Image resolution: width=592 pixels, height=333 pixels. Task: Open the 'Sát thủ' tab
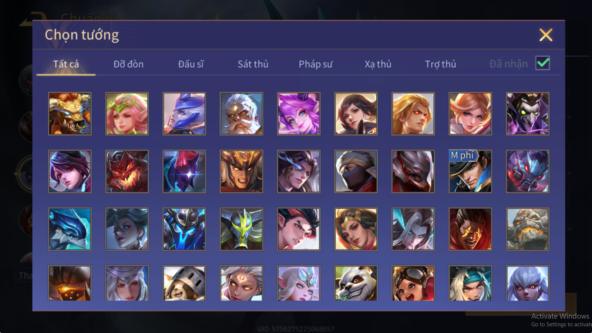pos(253,64)
